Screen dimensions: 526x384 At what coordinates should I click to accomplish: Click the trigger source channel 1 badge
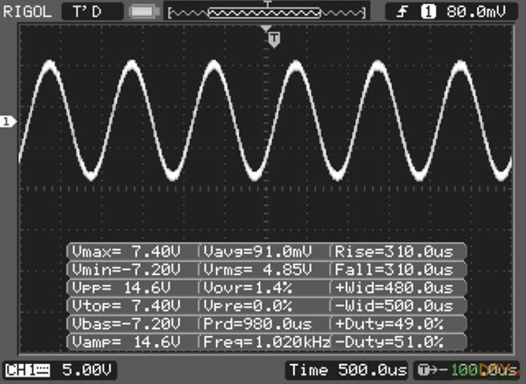pos(427,12)
